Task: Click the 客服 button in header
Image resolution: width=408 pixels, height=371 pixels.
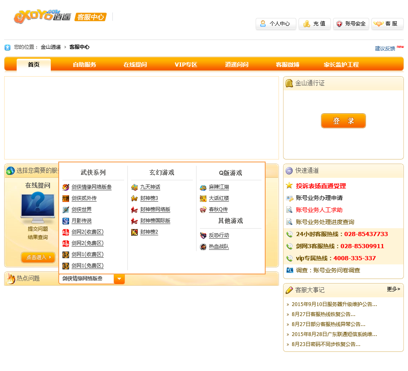Action: click(x=388, y=24)
